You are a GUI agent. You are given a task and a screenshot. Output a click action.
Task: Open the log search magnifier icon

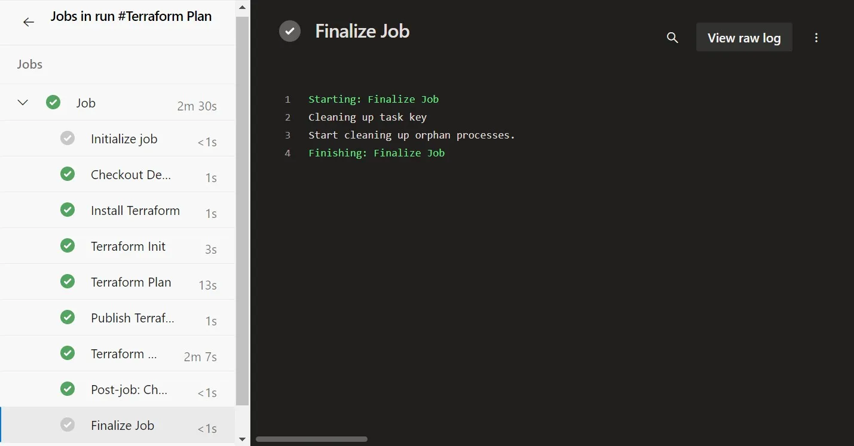(672, 38)
